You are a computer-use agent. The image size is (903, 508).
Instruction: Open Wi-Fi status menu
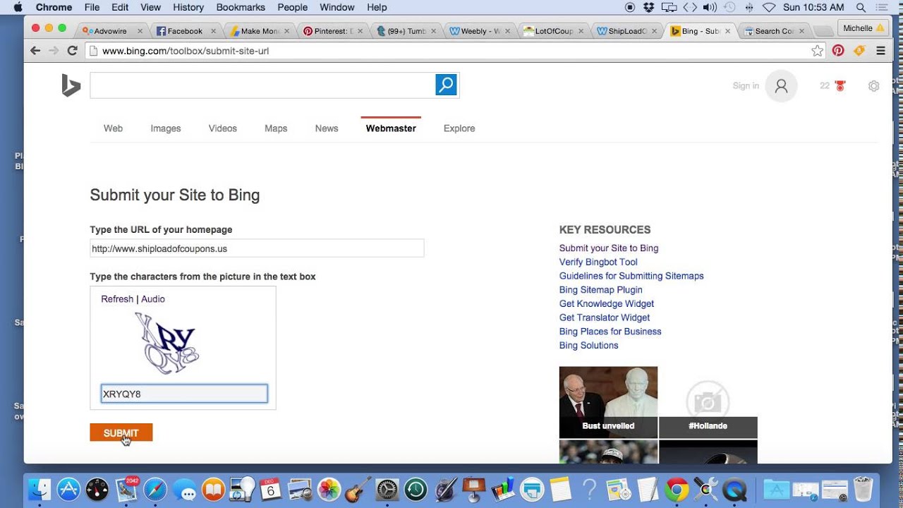click(x=769, y=7)
